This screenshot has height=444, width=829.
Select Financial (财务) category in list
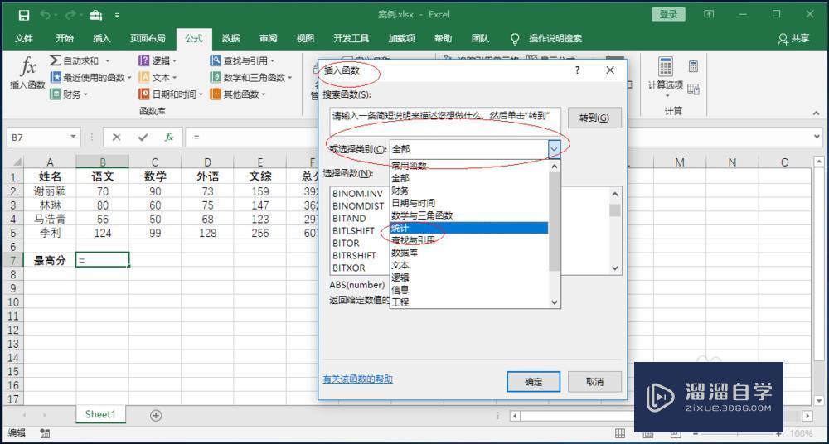coord(469,191)
